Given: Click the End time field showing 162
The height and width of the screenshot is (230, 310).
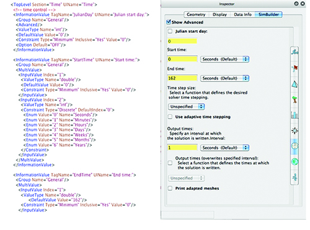Looking at the screenshot, I should coord(182,78).
